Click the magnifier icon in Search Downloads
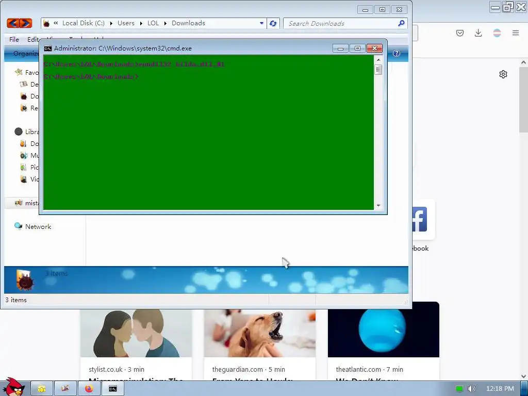The width and height of the screenshot is (528, 396). tap(401, 23)
